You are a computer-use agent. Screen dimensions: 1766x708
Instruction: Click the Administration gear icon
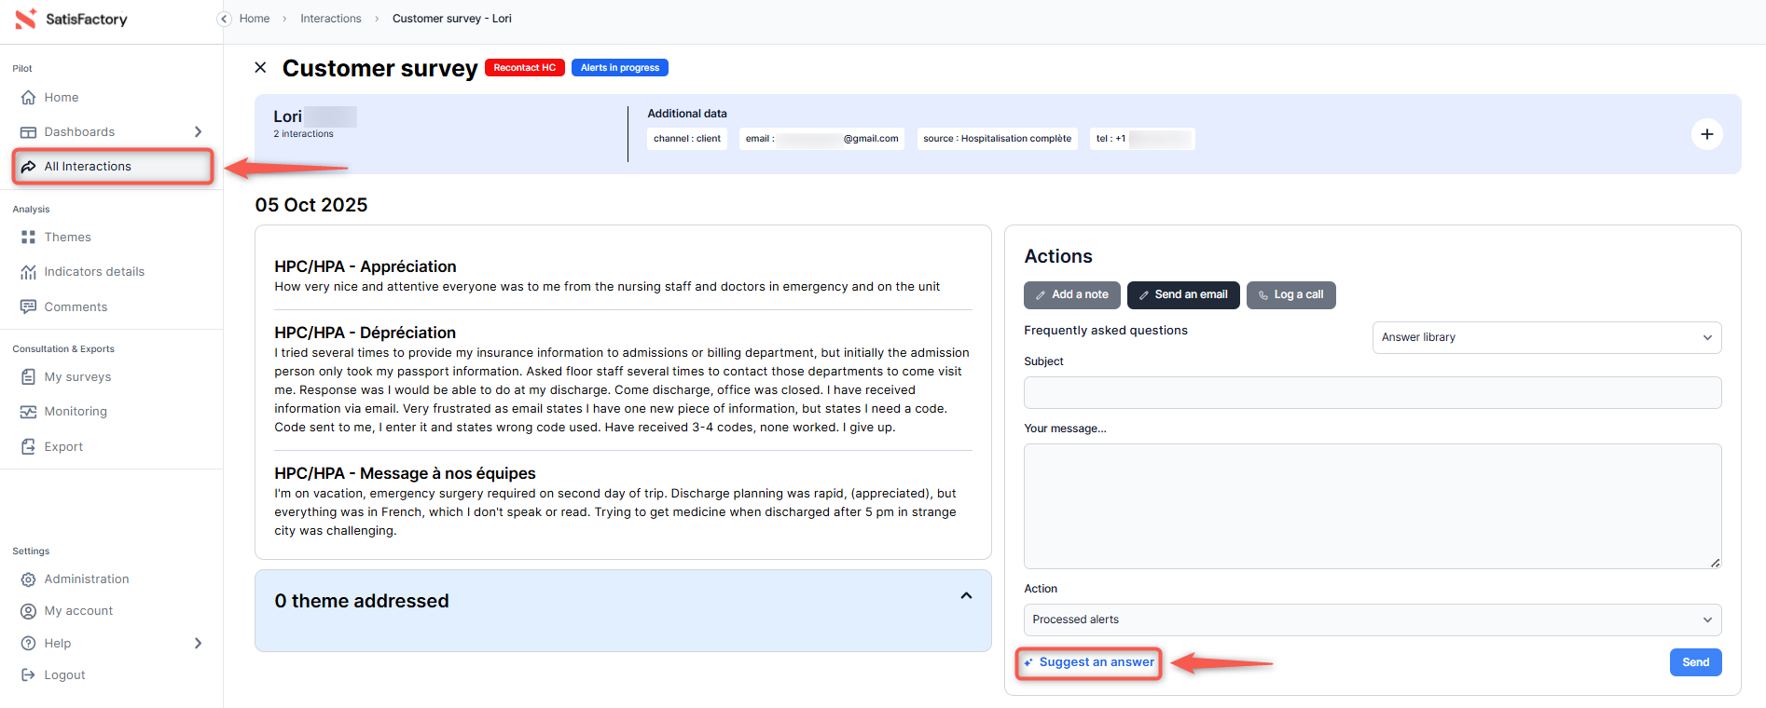[28, 579]
